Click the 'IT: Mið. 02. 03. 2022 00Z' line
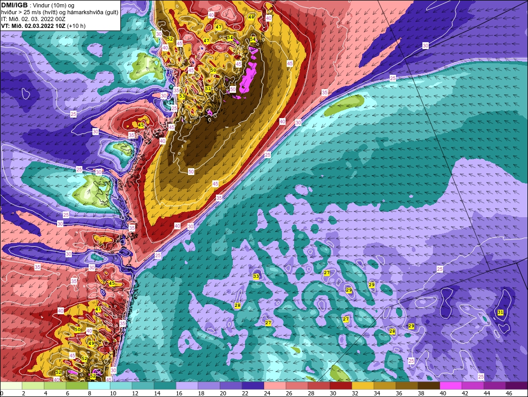The height and width of the screenshot is (397, 528). point(33,19)
